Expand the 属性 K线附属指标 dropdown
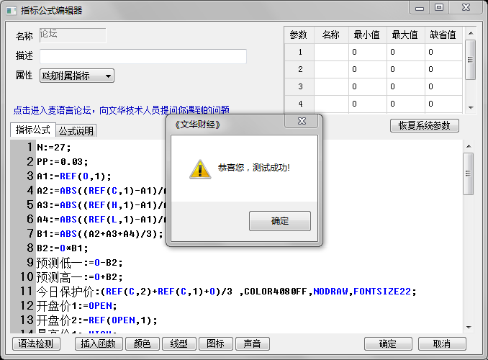The width and height of the screenshot is (488, 360). tap(77, 76)
